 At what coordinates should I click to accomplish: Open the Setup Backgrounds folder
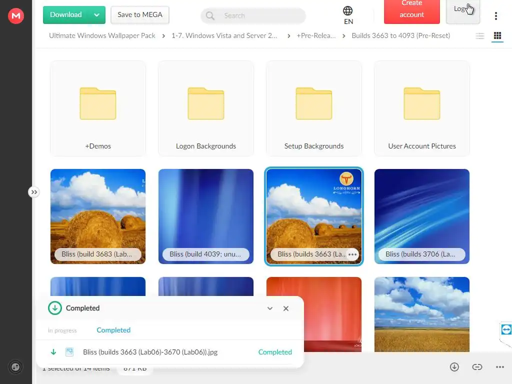(314, 108)
